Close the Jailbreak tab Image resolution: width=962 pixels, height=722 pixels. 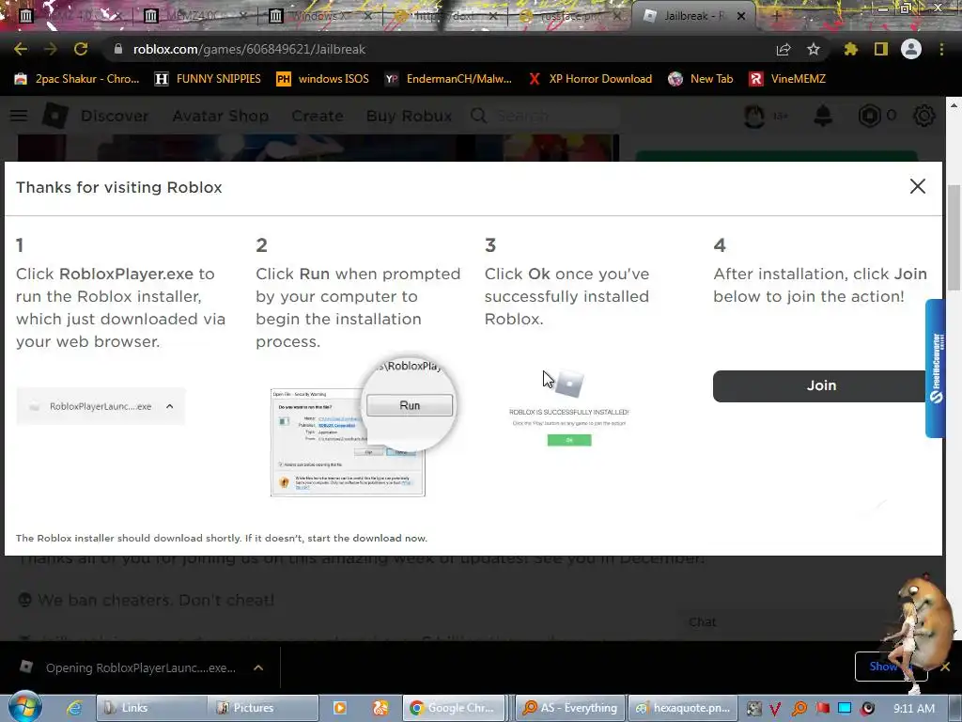741,16
